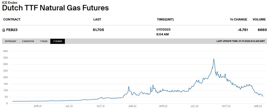Click the volume value 6660
The height and width of the screenshot is (109, 272).
pos(262,30)
